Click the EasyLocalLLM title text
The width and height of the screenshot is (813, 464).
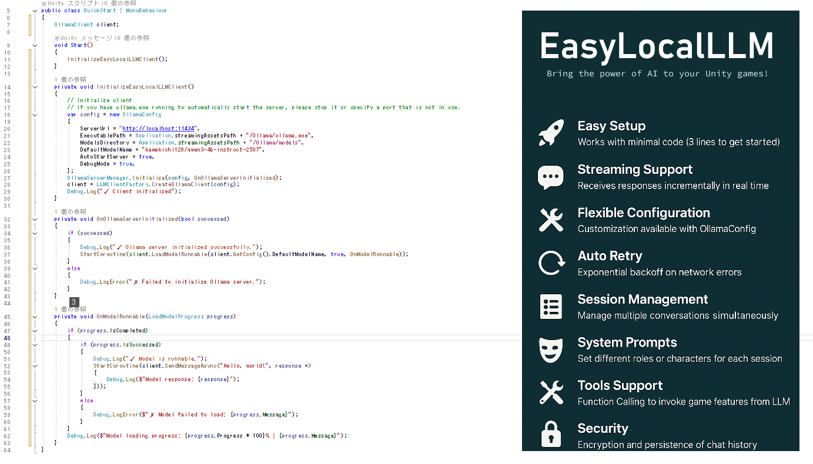[x=657, y=46]
